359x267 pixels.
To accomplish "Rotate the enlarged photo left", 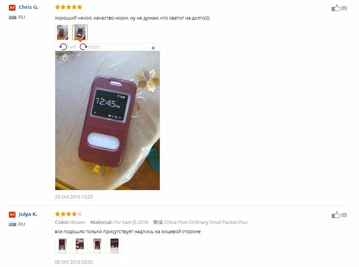I will click(67, 47).
